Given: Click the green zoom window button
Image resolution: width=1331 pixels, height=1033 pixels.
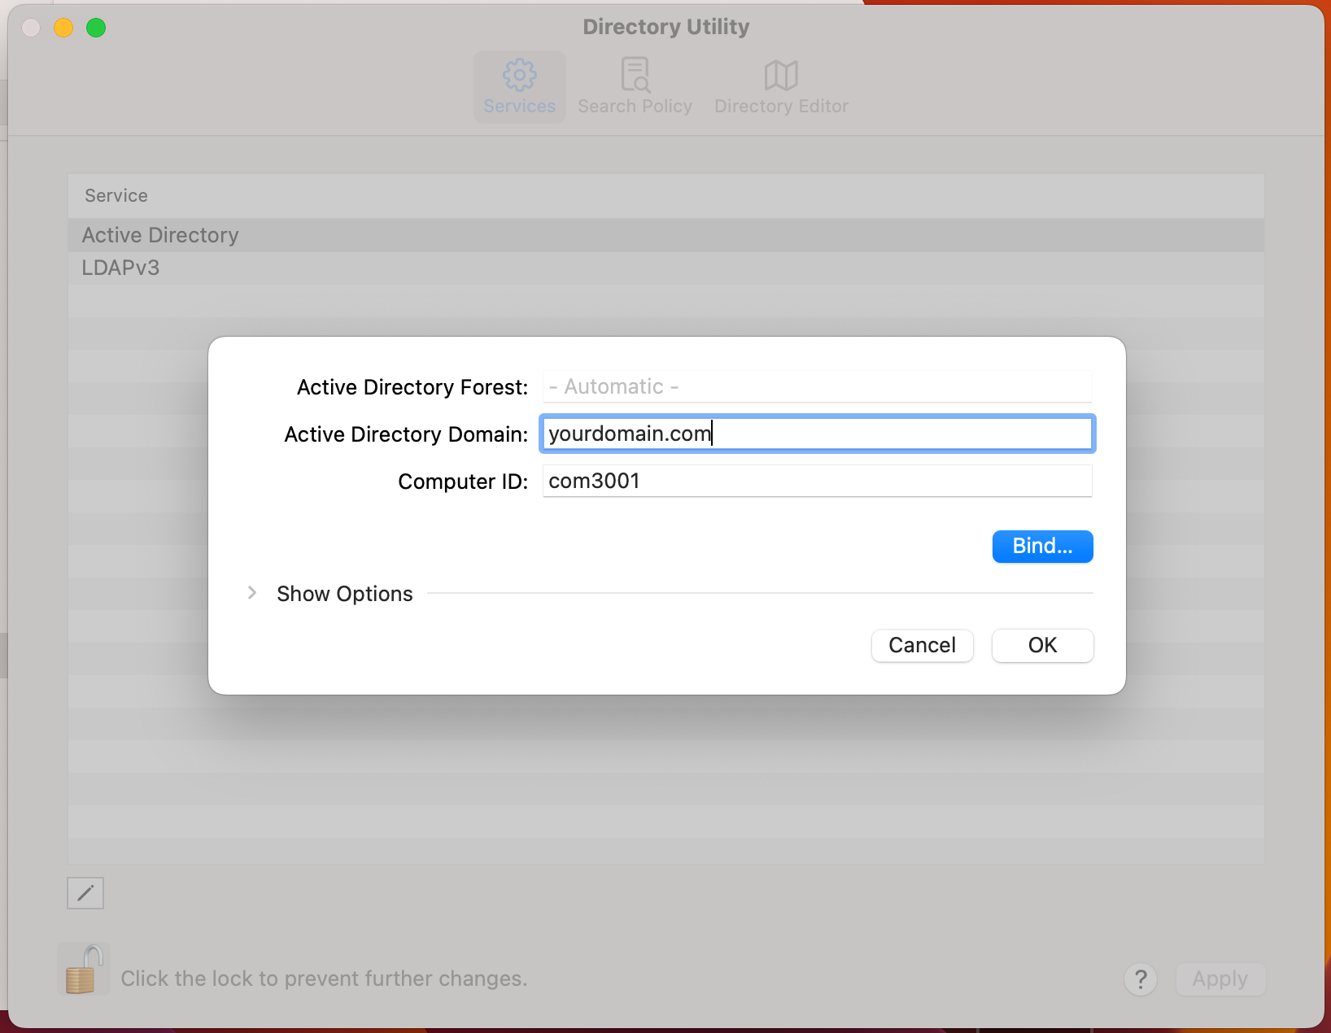Looking at the screenshot, I should 96,28.
